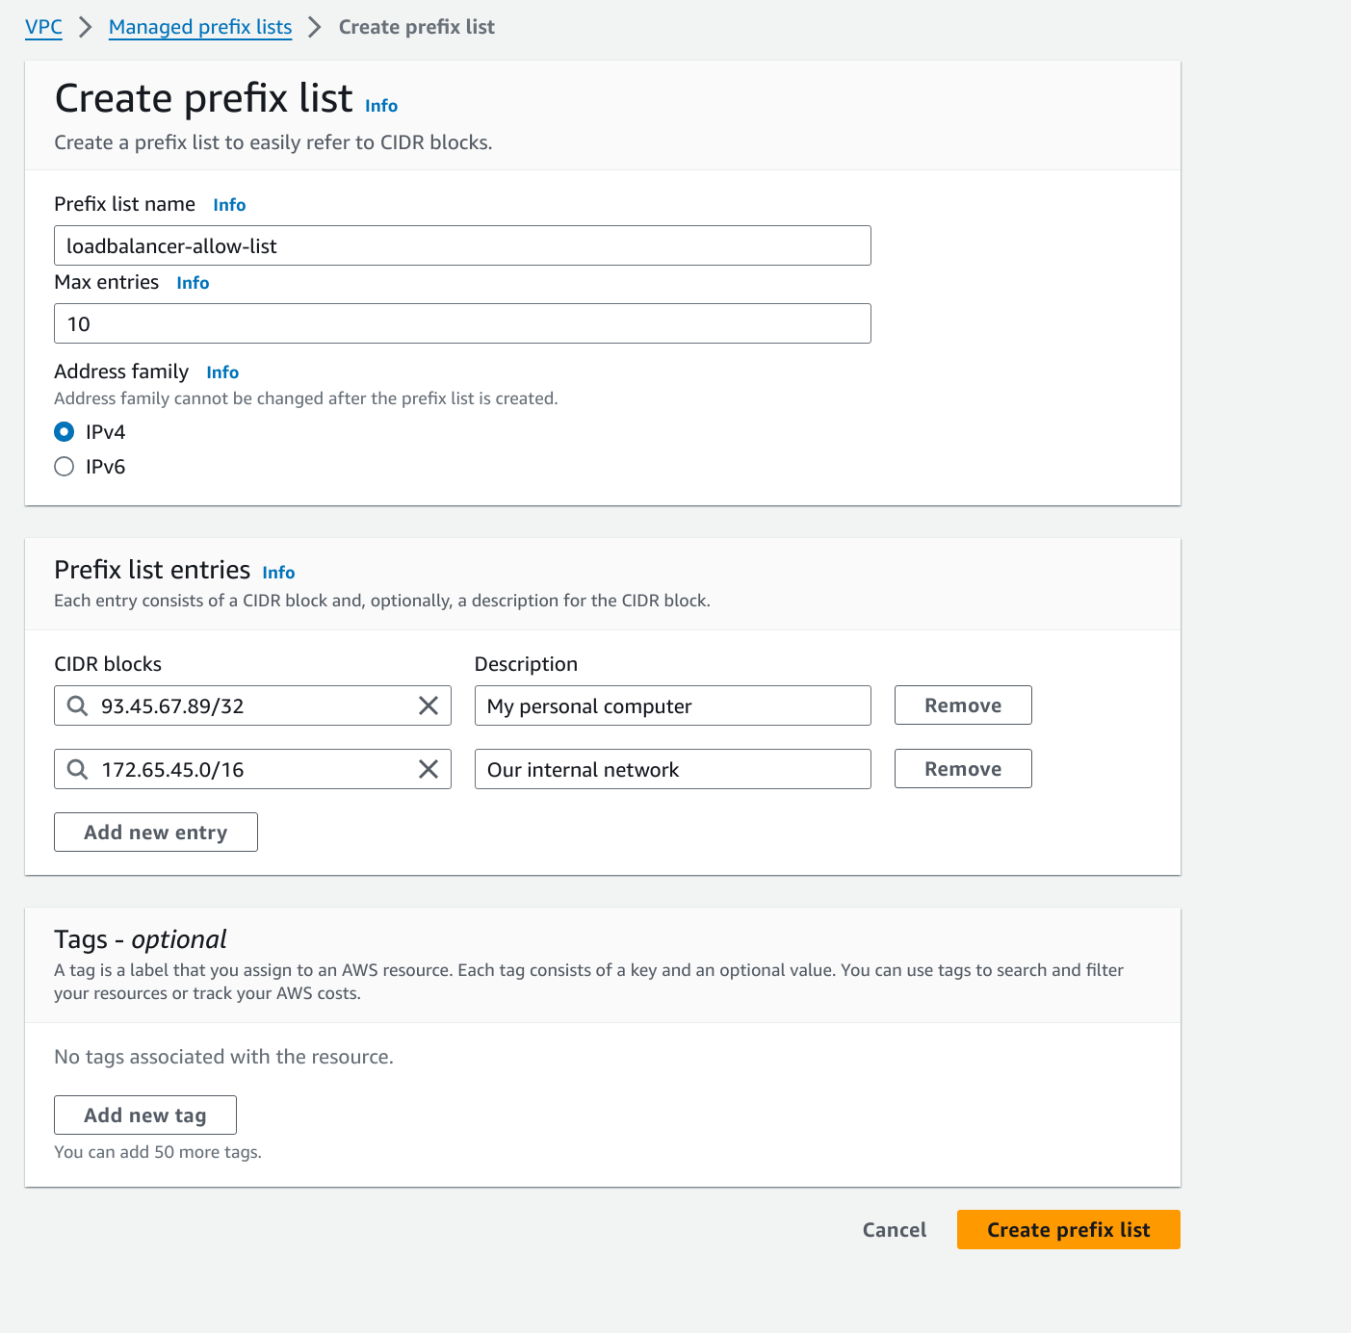The height and width of the screenshot is (1333, 1351).
Task: Click search icon in 172.65.45.0/16 field
Action: coord(78,769)
